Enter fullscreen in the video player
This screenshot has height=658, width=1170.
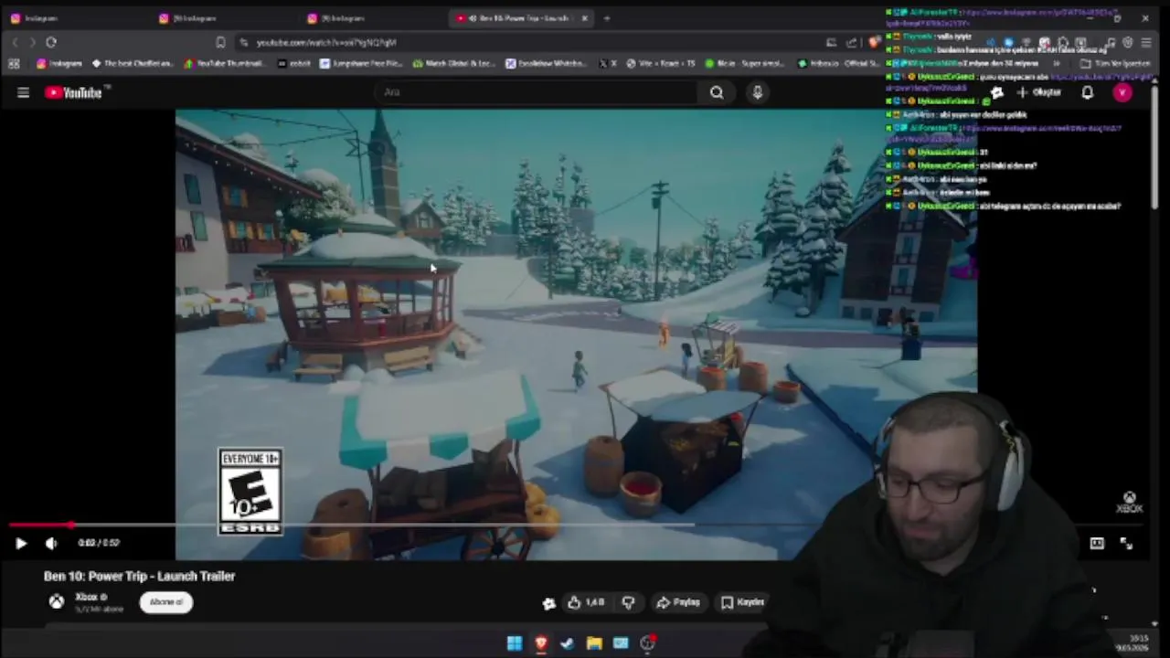point(1126,543)
